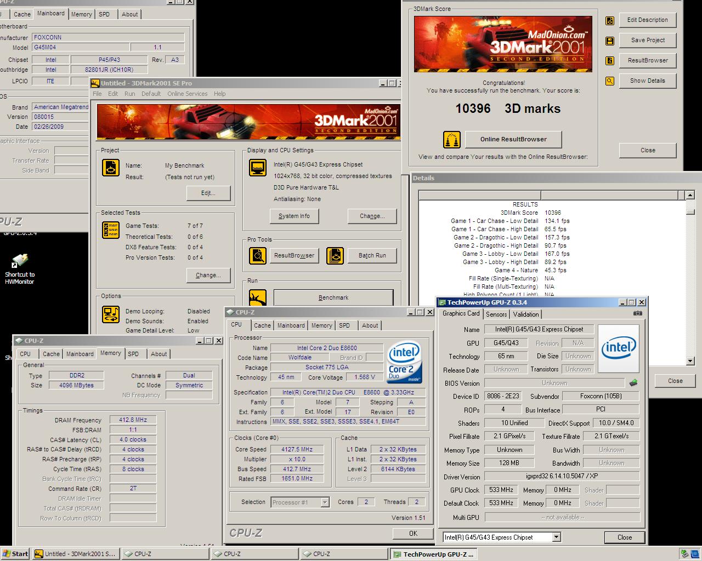This screenshot has width=702, height=561.
Task: Click the ResultBrowser button in Score window
Action: pyautogui.click(x=647, y=60)
